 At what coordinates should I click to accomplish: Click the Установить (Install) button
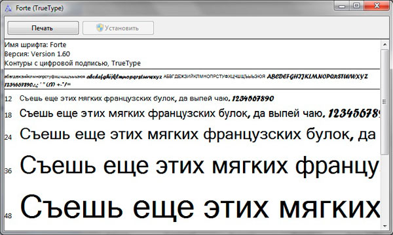[118, 27]
